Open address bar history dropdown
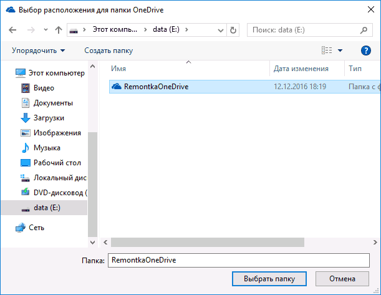 pos(221,30)
